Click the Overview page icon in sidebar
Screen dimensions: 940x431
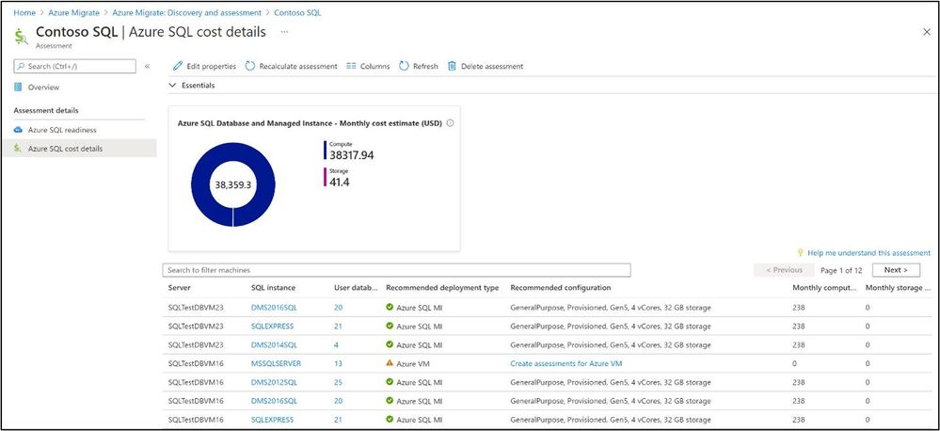pos(18,88)
